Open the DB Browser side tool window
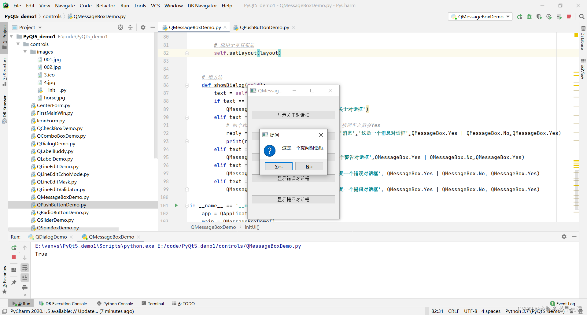 point(4,109)
